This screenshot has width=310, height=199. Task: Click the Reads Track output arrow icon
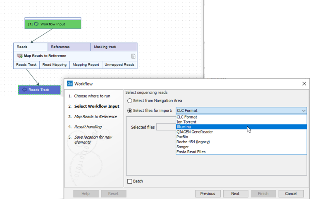point(24,90)
